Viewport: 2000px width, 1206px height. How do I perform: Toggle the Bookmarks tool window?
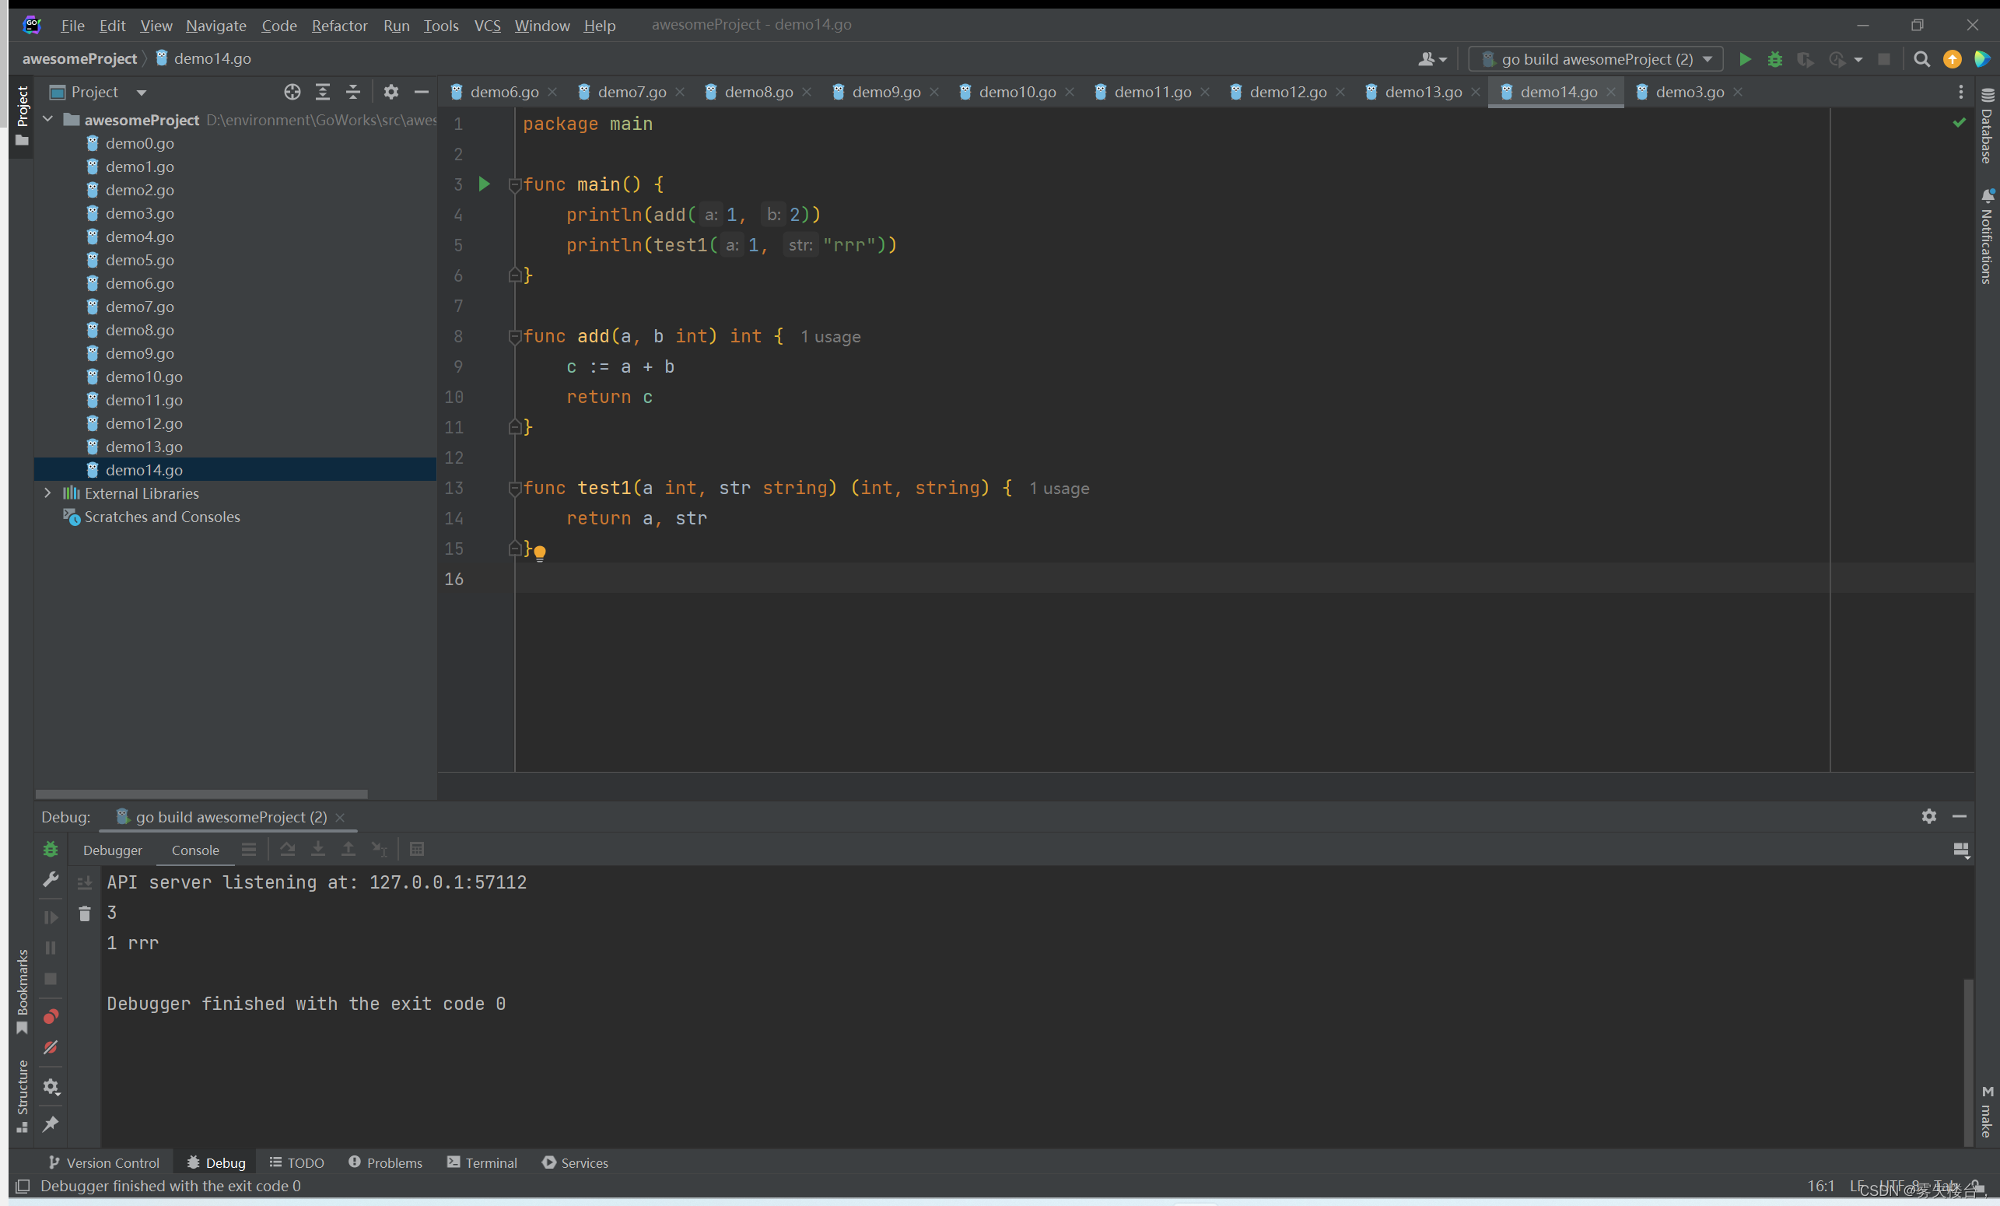[x=22, y=991]
